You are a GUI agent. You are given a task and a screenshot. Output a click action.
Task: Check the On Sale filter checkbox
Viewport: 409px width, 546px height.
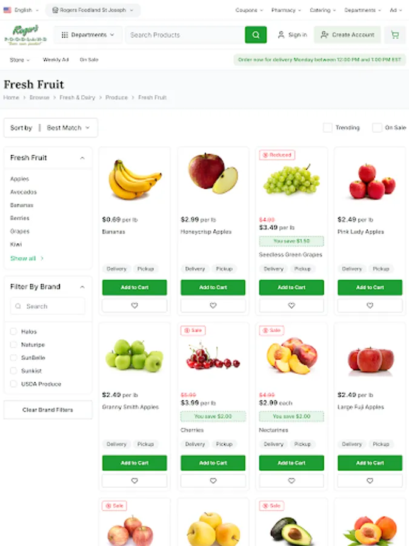pyautogui.click(x=377, y=128)
